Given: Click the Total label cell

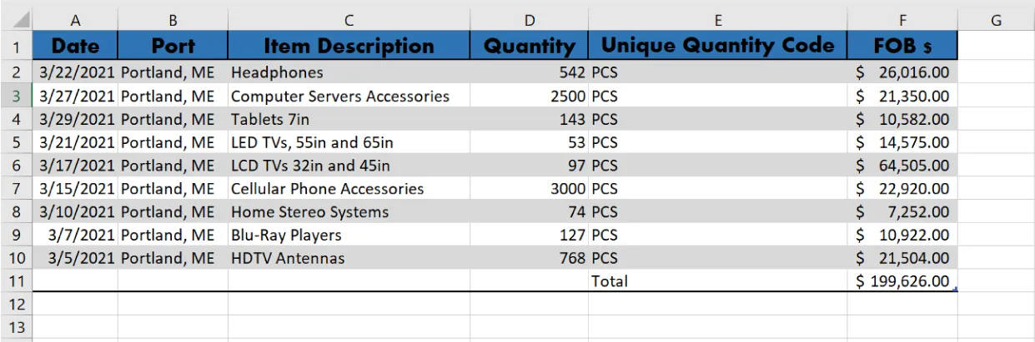Looking at the screenshot, I should coord(717,281).
